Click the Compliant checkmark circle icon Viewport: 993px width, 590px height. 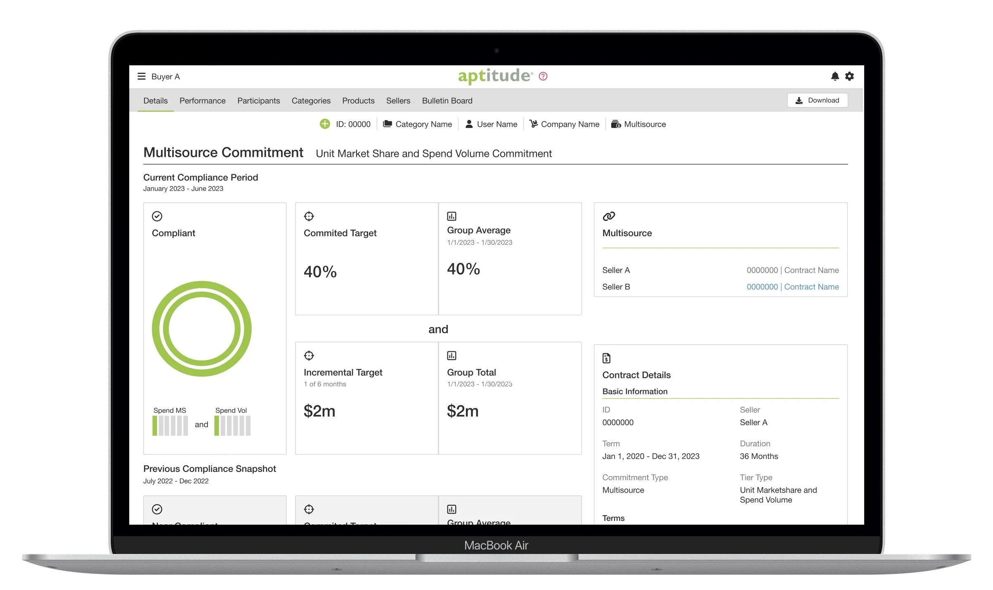[x=157, y=216]
